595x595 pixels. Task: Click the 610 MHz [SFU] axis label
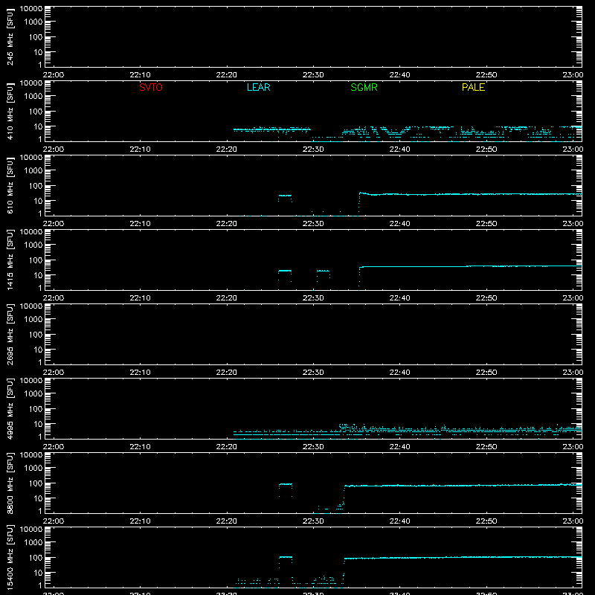click(10, 186)
